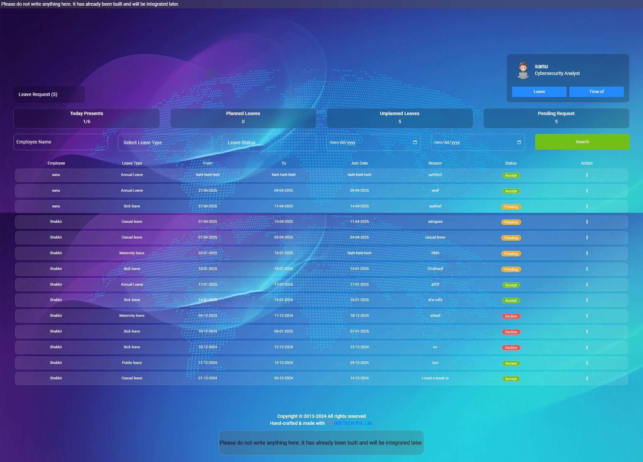Open actions menu for sanu's Sick leave request

click(x=587, y=206)
